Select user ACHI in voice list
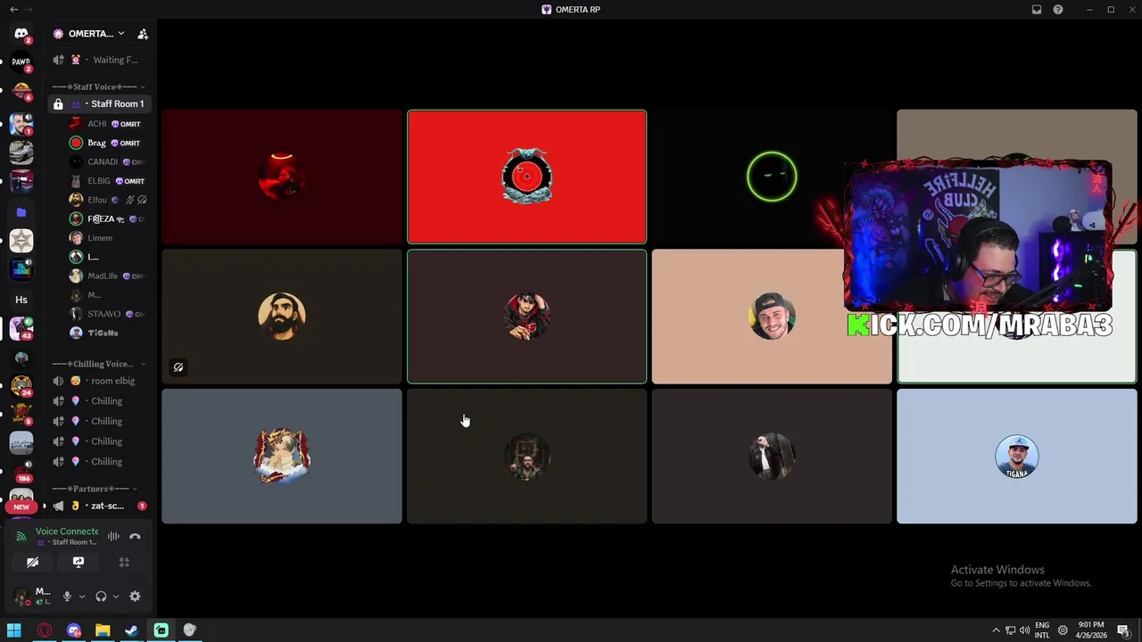This screenshot has height=642, width=1142. point(107,124)
